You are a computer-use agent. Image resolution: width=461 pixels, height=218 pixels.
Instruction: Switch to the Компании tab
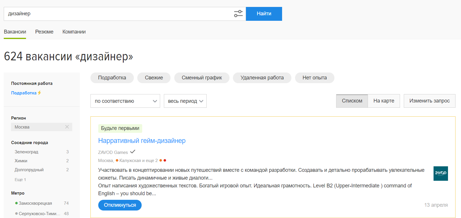pos(74,32)
